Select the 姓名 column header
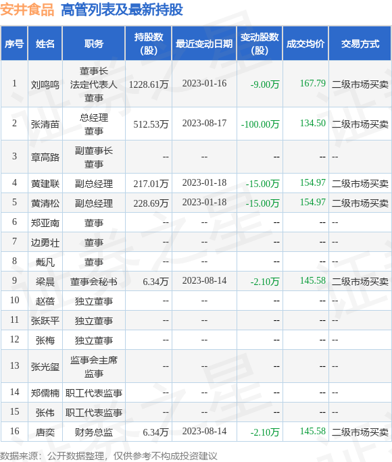 point(45,44)
